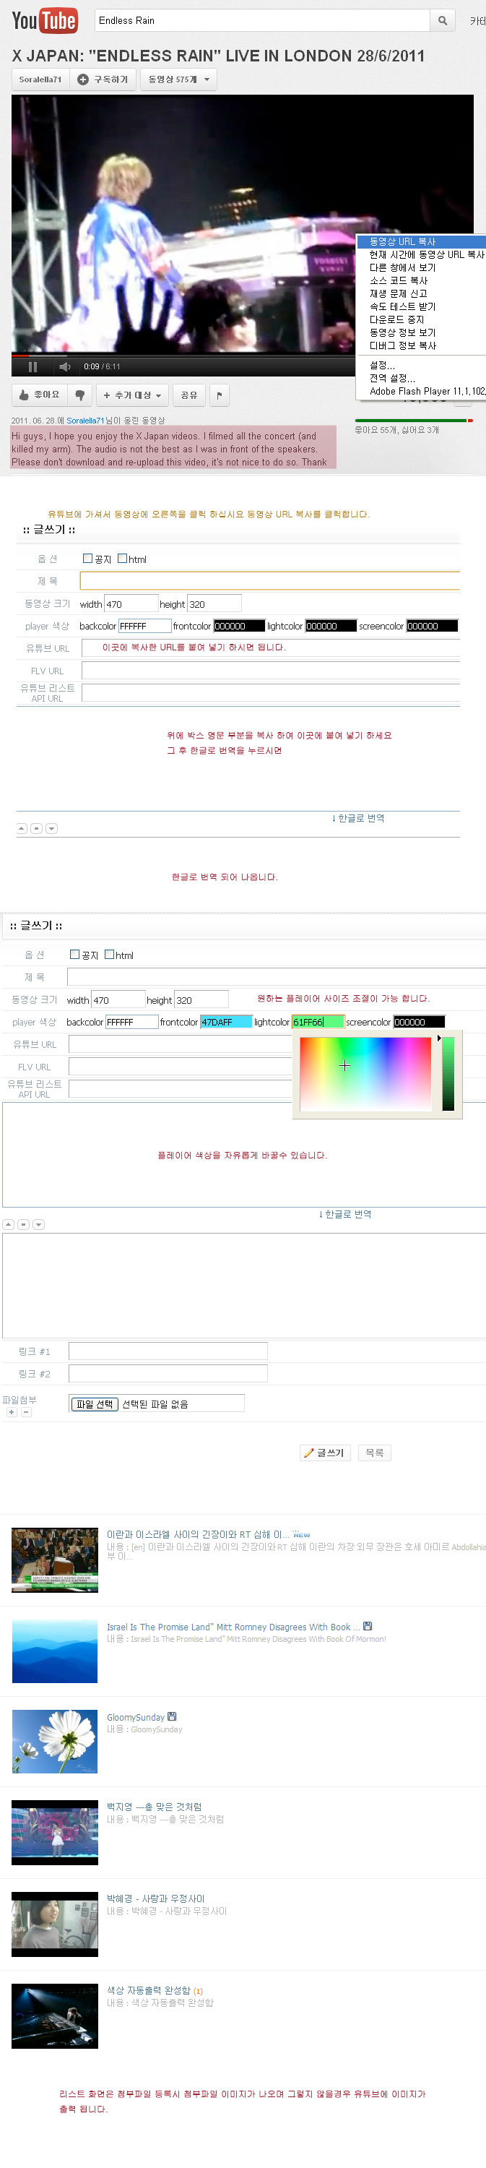Click the green brightness slider in color picker
Image resolution: width=486 pixels, height=2168 pixels.
pos(448,1074)
